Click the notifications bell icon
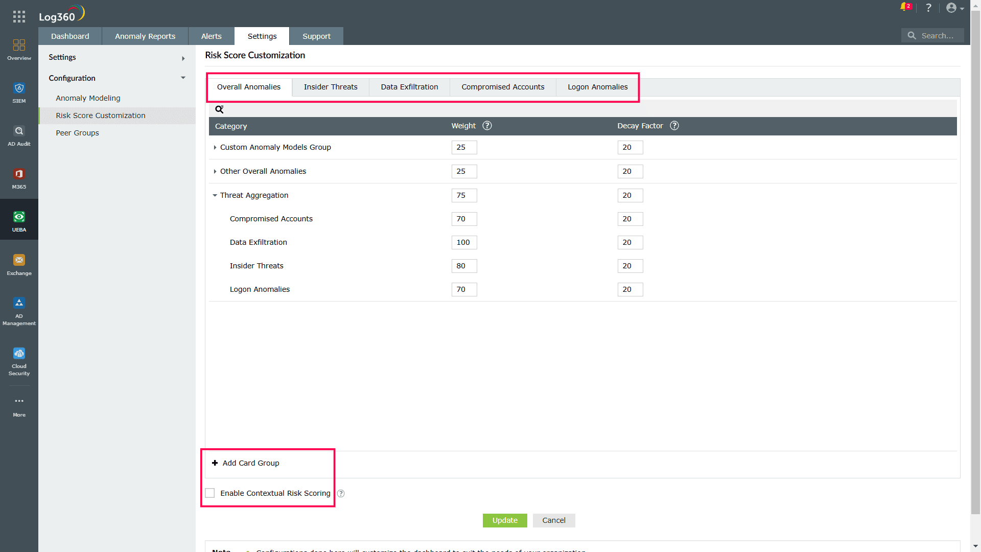The height and width of the screenshot is (552, 981). [x=904, y=7]
